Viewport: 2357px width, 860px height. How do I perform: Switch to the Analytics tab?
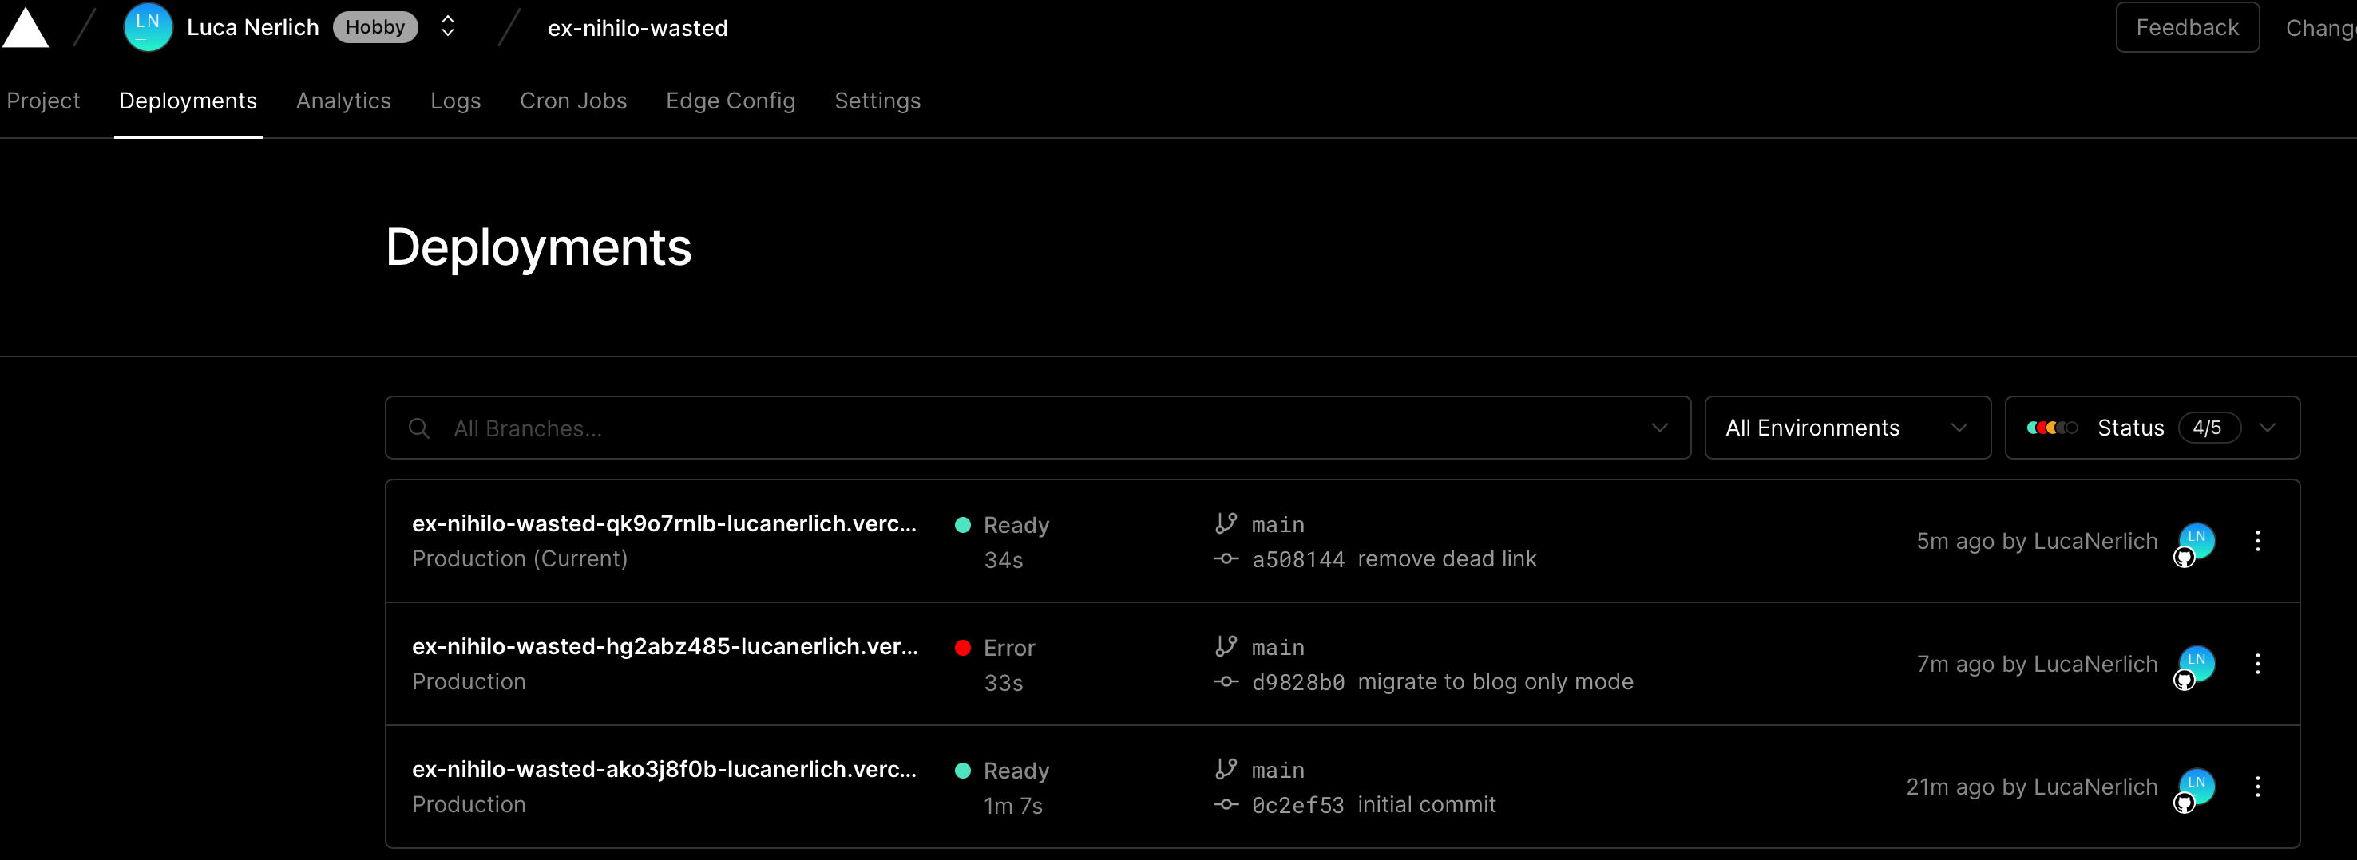click(343, 101)
